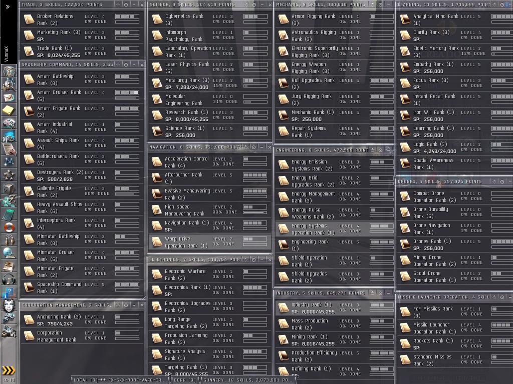Open the Gunnery, 18 skills tab
The image size is (513, 384).
click(248, 380)
